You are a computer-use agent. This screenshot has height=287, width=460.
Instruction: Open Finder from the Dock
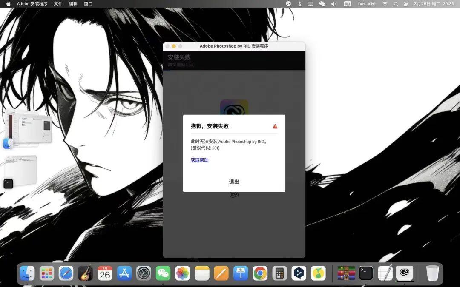[x=27, y=273]
